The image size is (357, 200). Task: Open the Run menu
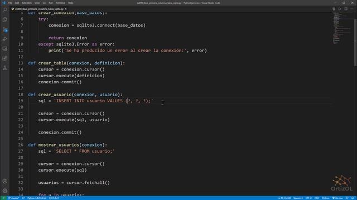tap(51, 3)
